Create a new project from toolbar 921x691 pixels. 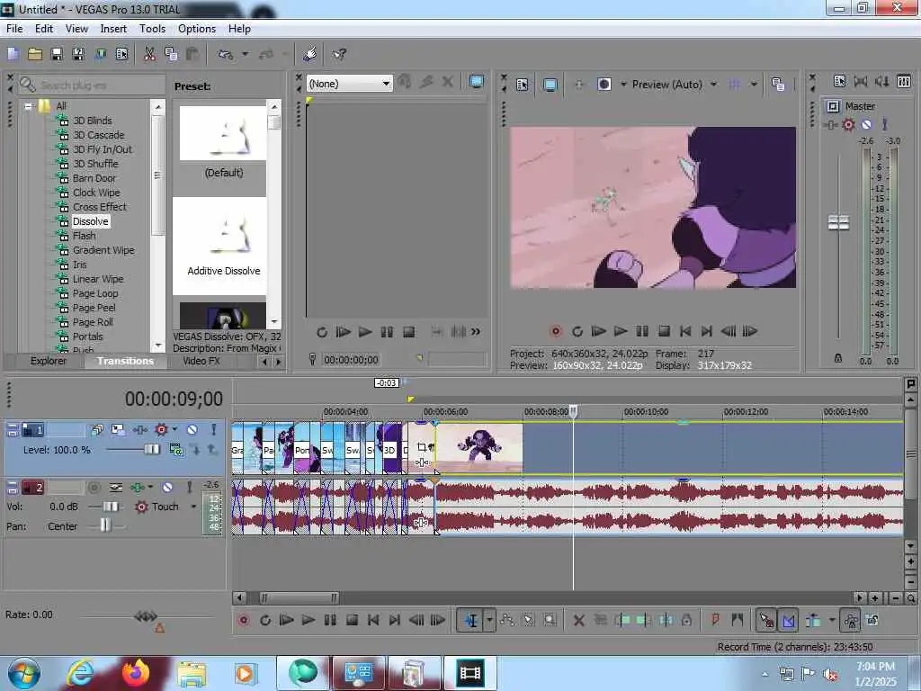click(x=13, y=55)
